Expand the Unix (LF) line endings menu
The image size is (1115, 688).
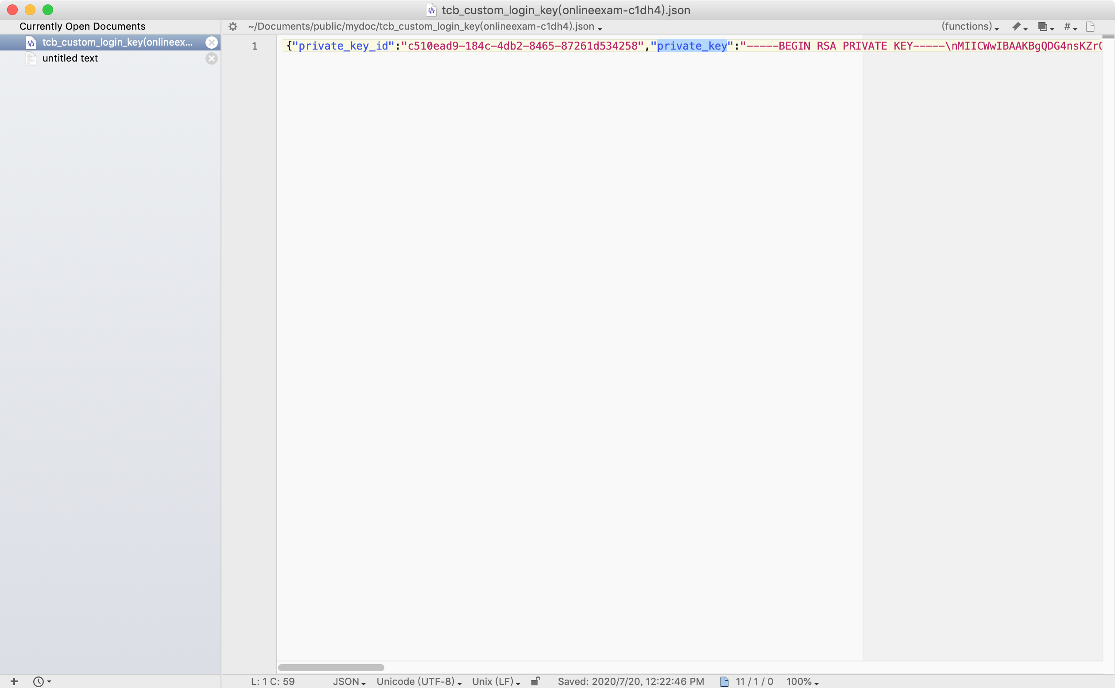click(495, 681)
